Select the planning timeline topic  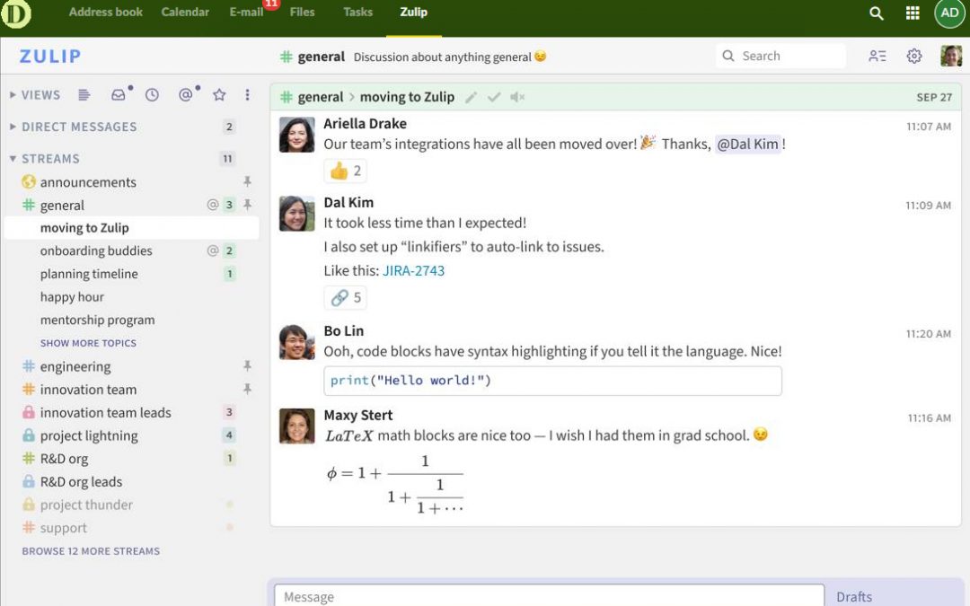click(89, 274)
